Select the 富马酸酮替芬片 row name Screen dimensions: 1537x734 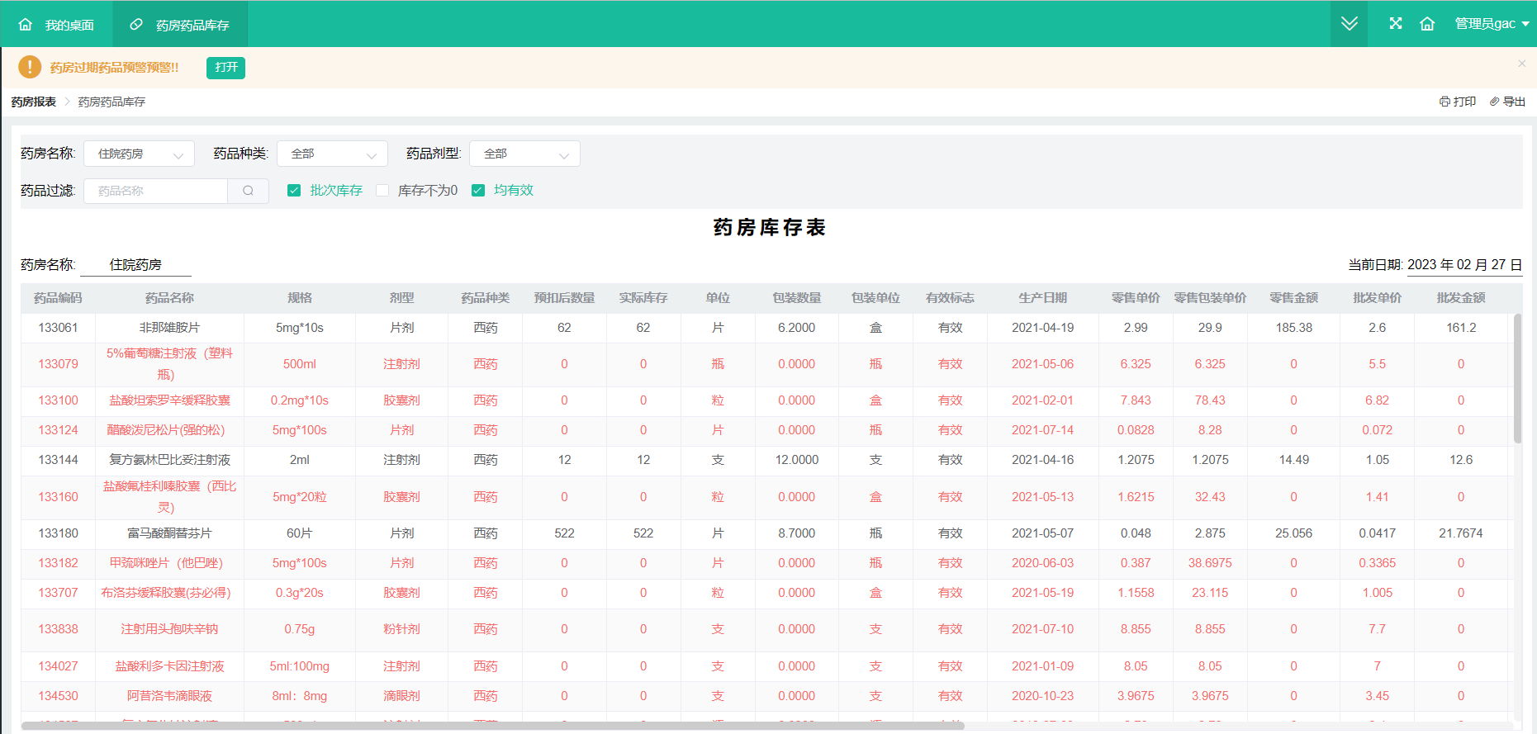[169, 533]
